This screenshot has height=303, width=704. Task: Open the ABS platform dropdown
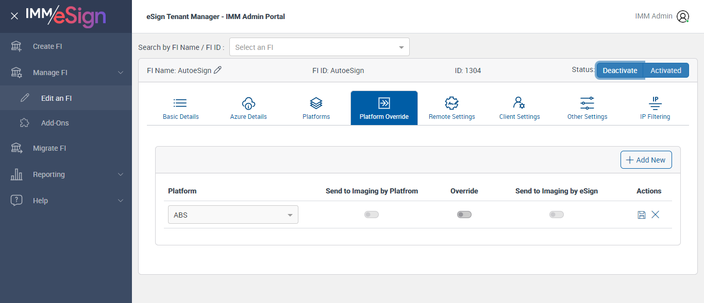coord(233,215)
